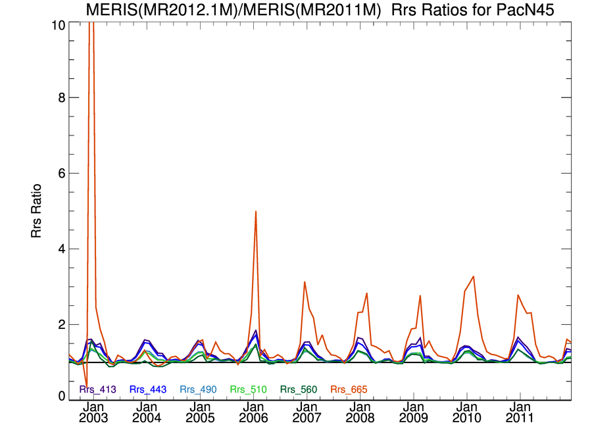Click the Jan 2009 x-axis label
The image size is (592, 444).
[x=414, y=412]
